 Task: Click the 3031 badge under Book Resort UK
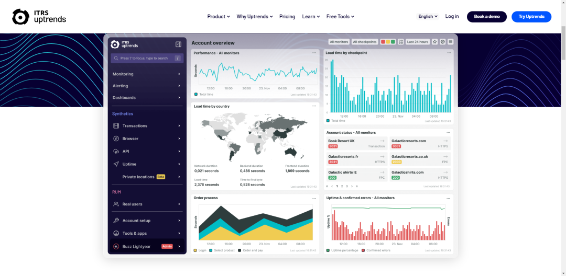pos(333,146)
